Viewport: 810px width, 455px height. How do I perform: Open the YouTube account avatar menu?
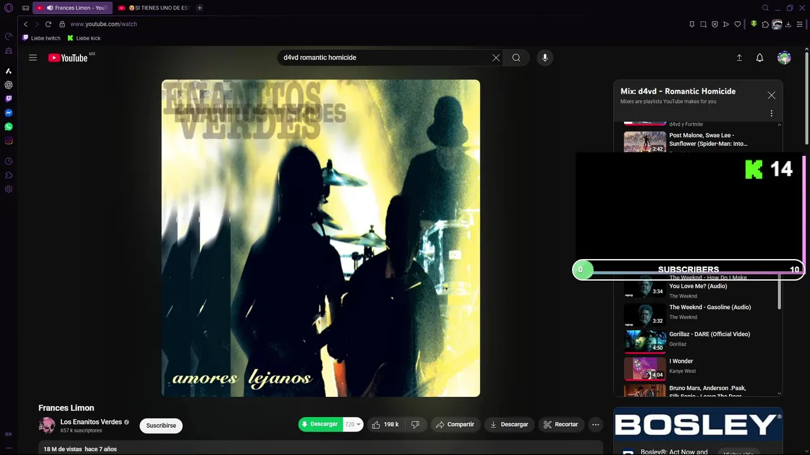click(x=784, y=58)
